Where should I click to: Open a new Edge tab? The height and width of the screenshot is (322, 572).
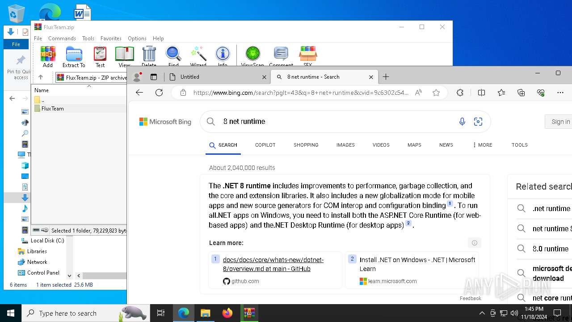386,77
